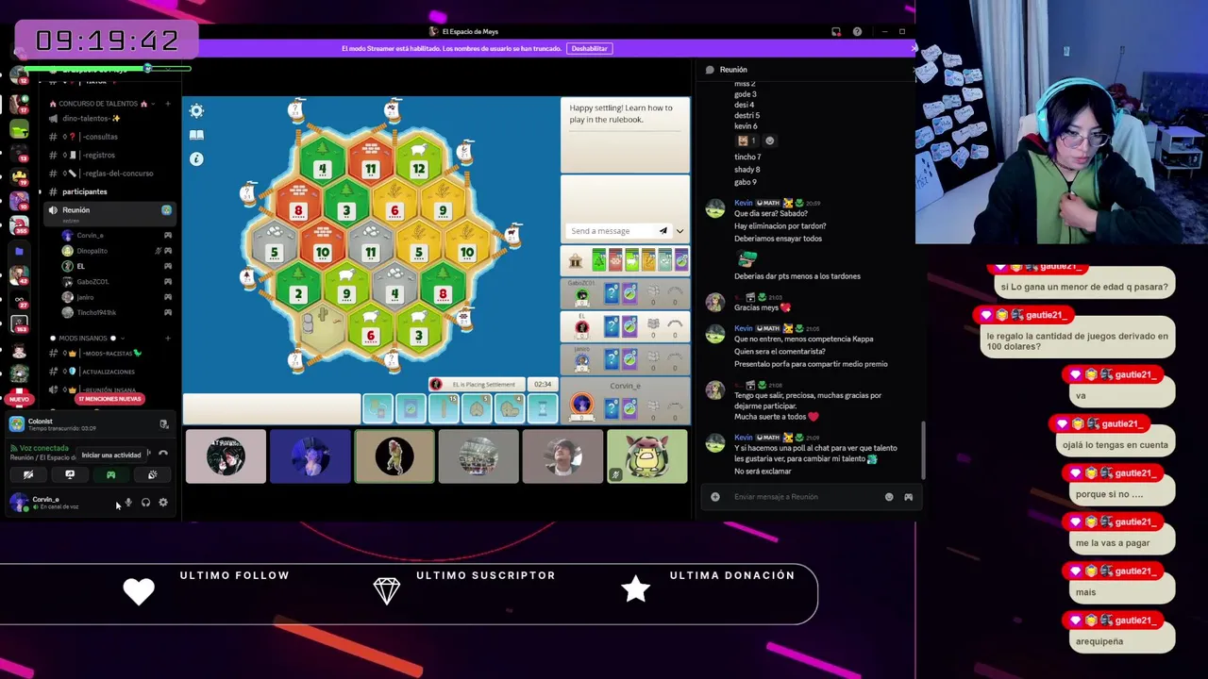Open the soundboard button
The image size is (1208, 679).
click(152, 475)
